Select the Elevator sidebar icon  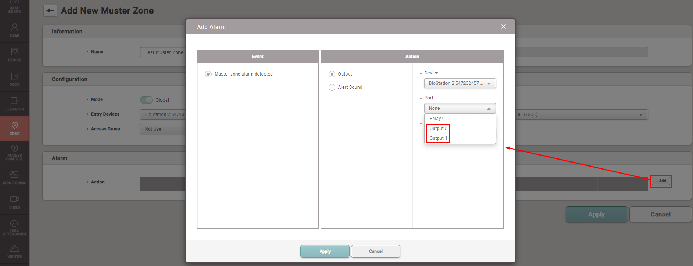pyautogui.click(x=15, y=104)
